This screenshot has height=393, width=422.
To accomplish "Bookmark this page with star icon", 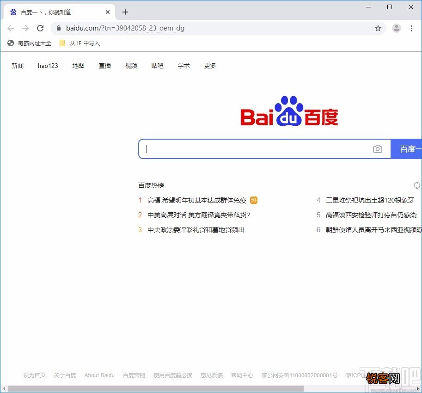I will click(378, 28).
